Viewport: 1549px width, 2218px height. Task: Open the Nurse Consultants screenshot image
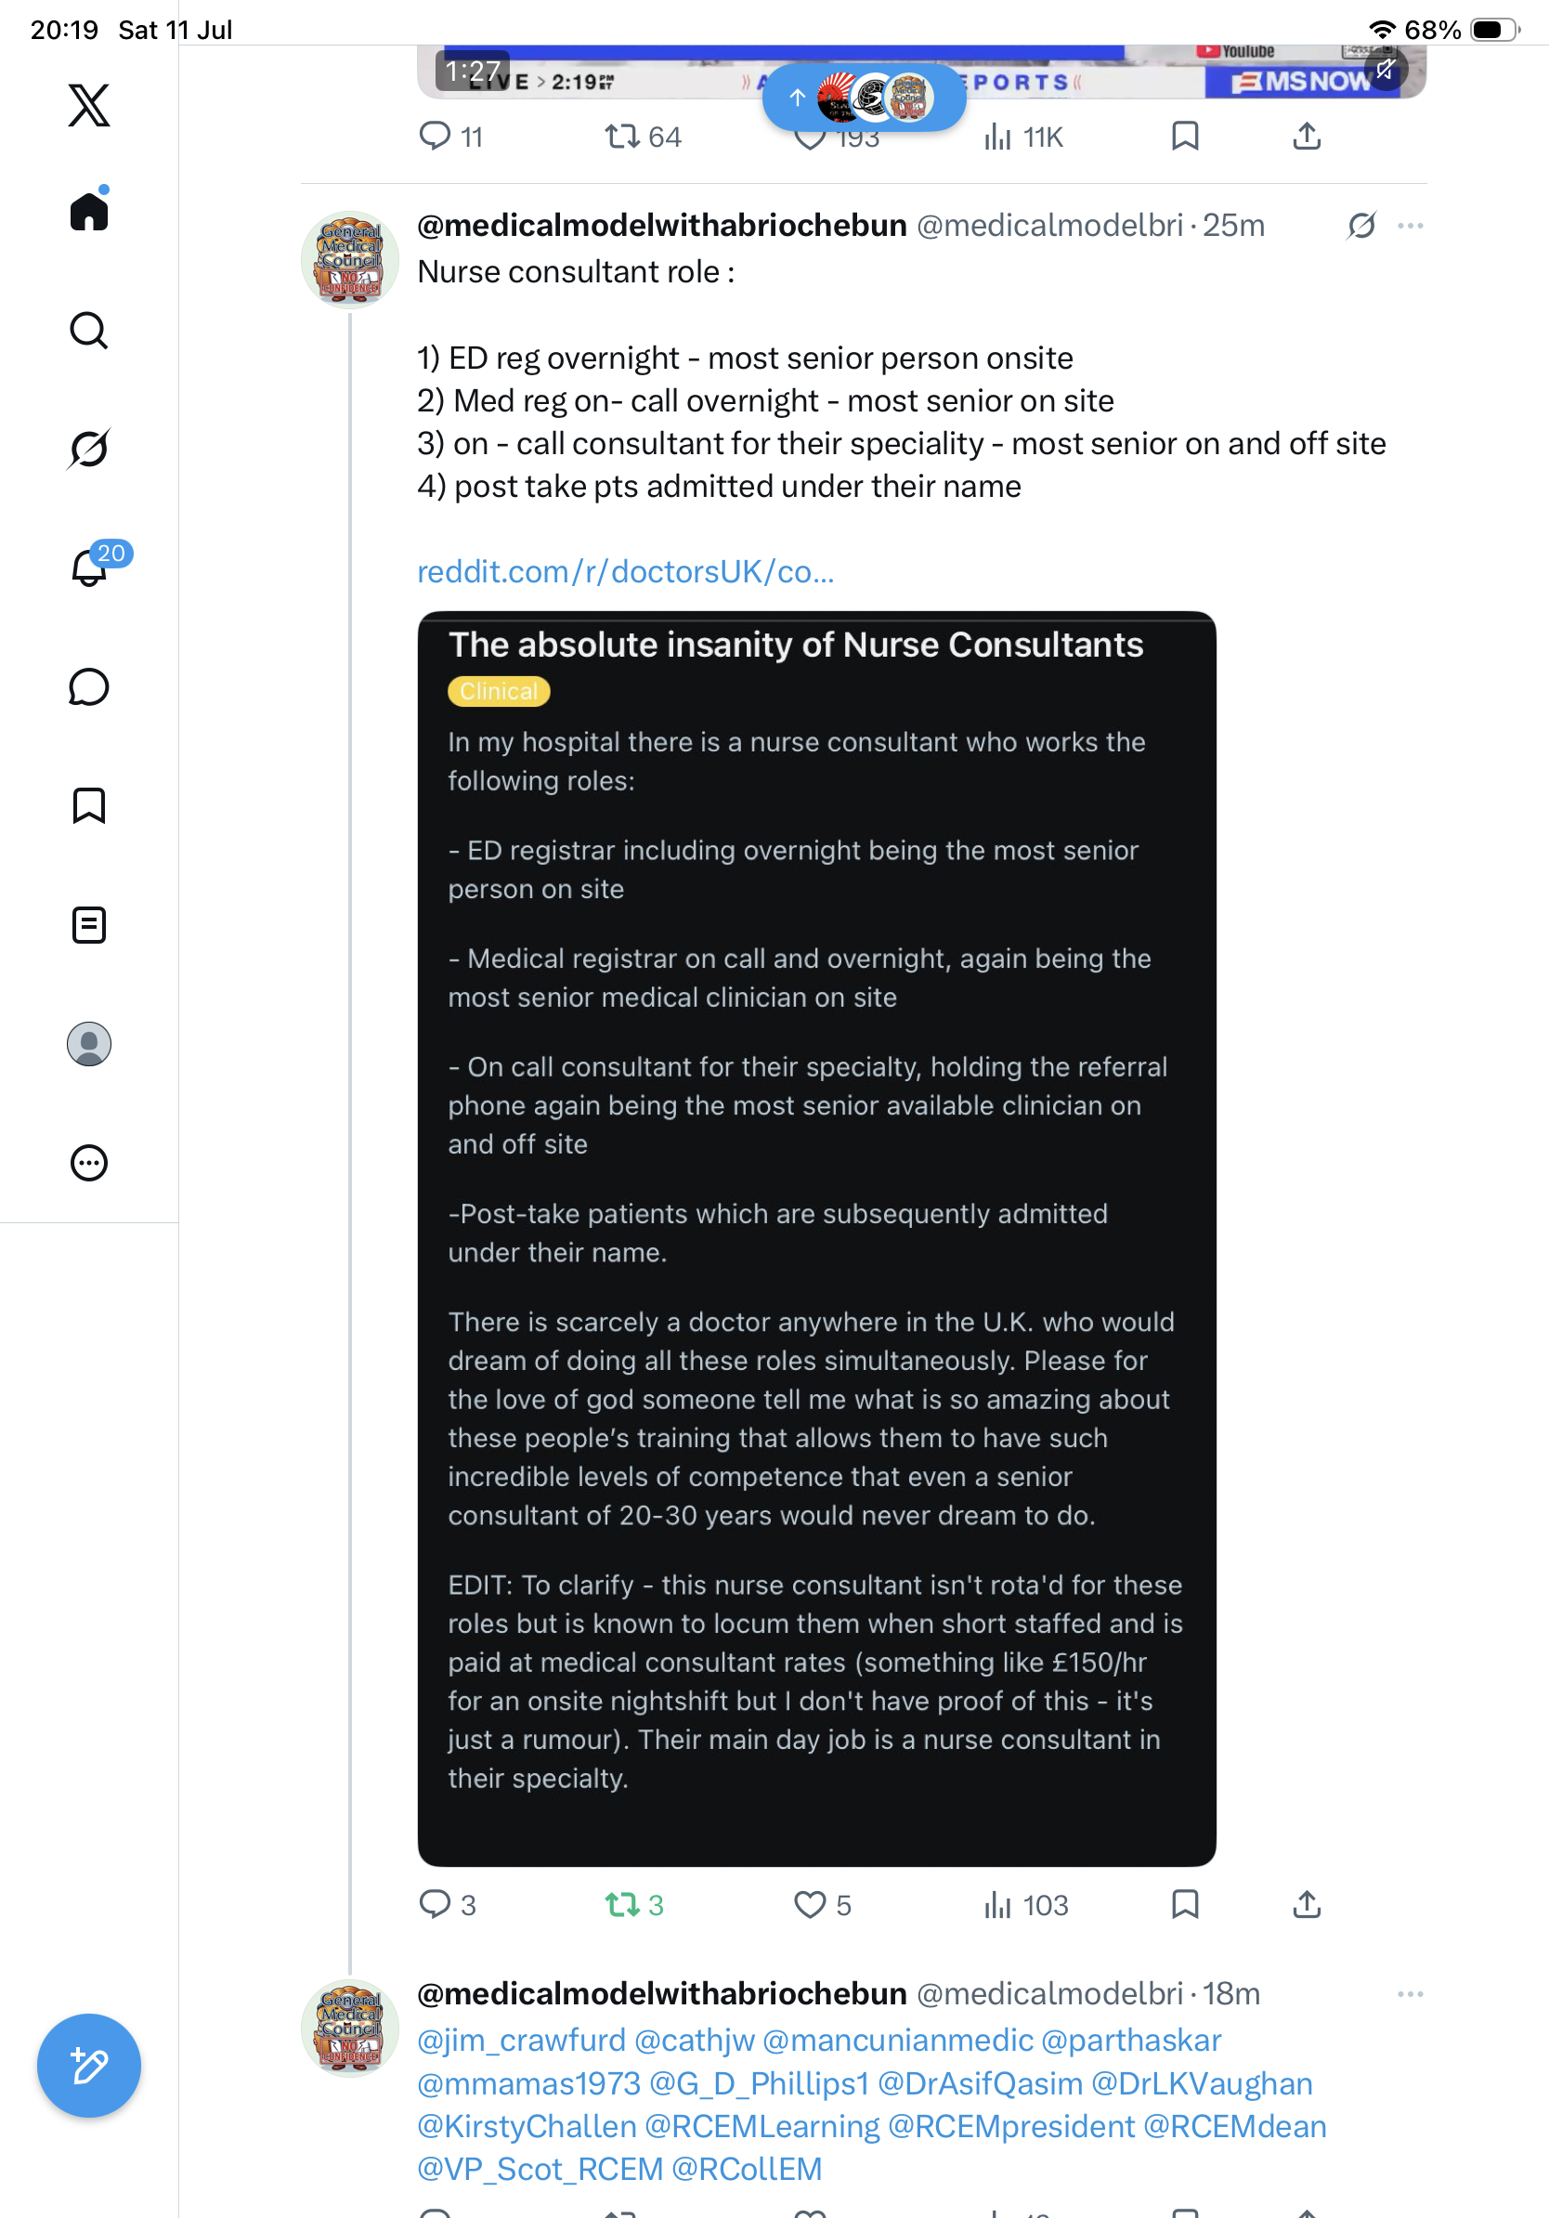[816, 1237]
